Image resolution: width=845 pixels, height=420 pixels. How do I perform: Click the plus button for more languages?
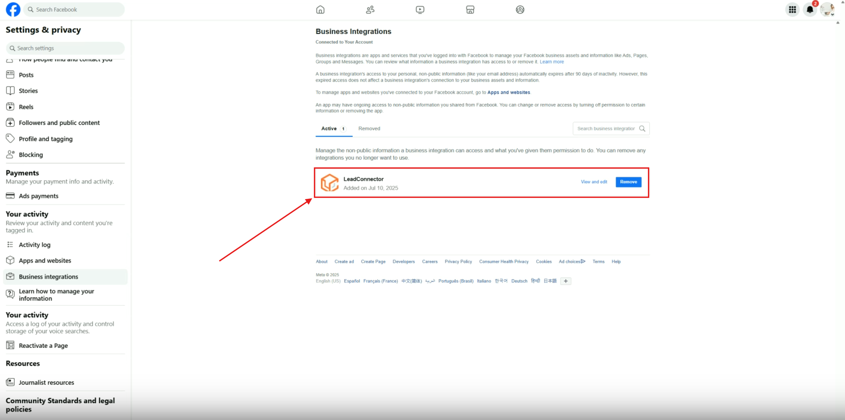pos(565,281)
